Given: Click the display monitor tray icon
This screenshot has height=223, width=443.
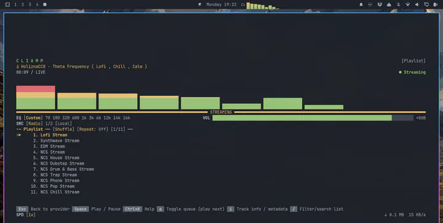Looking at the screenshot, I should 426,4.
